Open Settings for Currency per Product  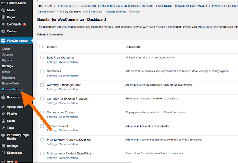[52, 117]
